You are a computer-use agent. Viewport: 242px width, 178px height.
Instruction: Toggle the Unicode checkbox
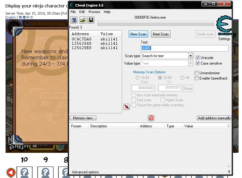click(198, 58)
